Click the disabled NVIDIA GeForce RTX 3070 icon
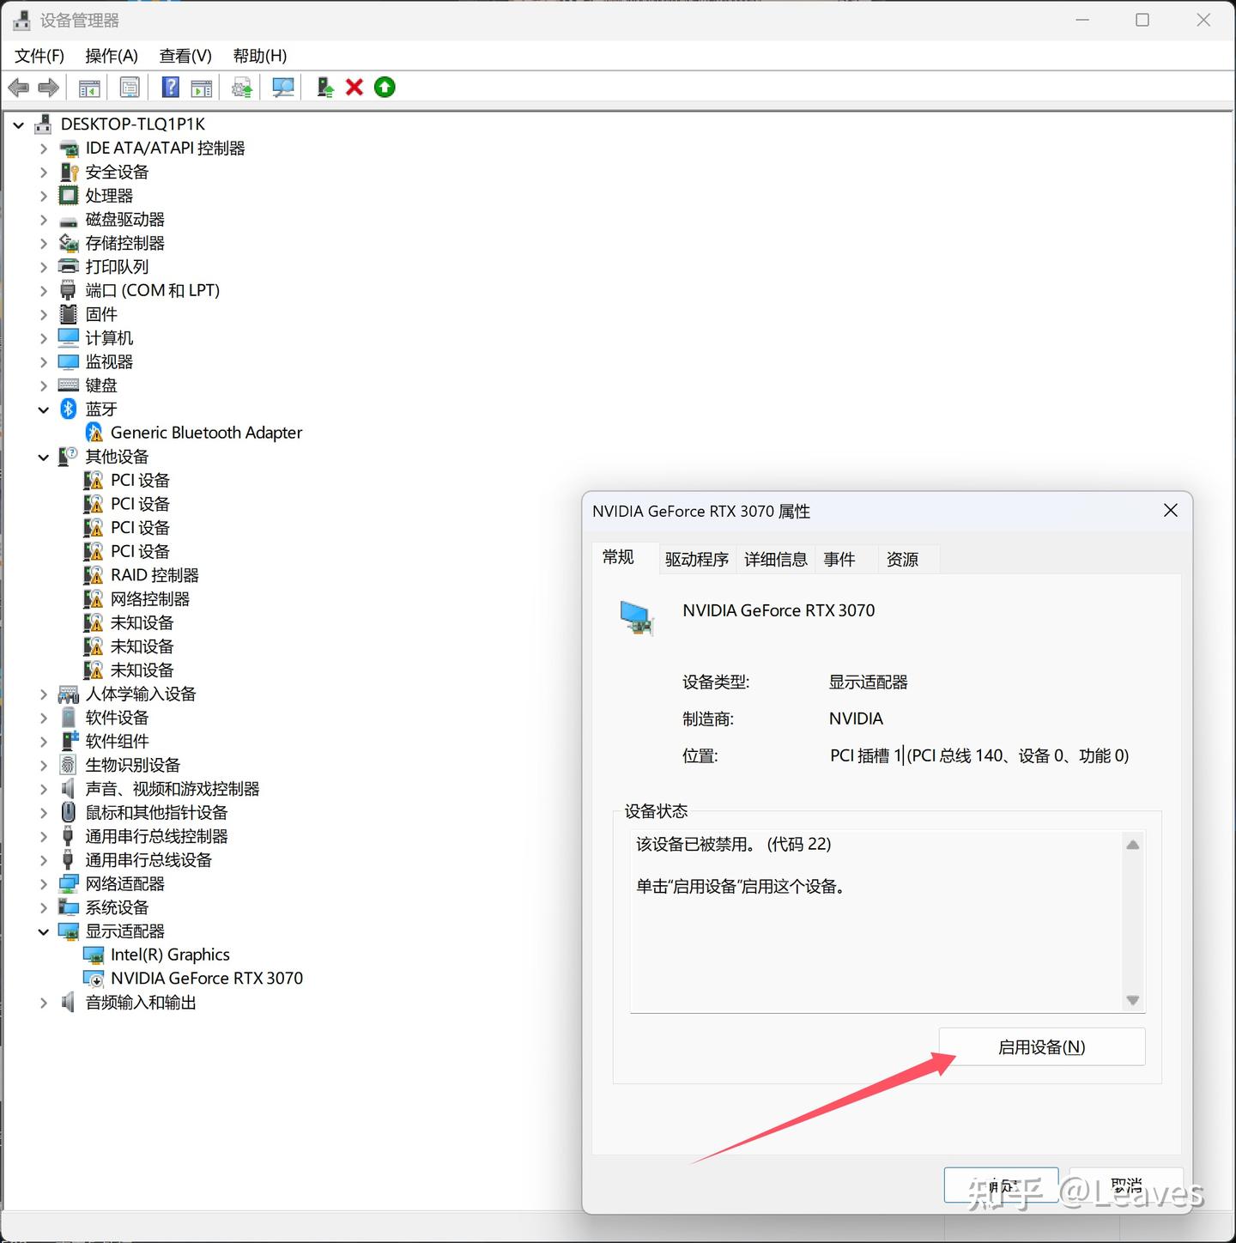The width and height of the screenshot is (1236, 1243). click(x=94, y=979)
